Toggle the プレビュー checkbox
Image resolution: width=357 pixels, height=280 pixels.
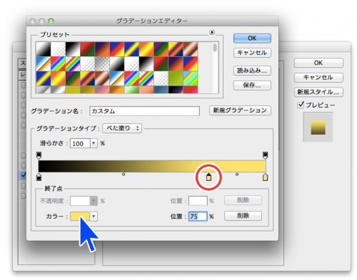tap(301, 105)
